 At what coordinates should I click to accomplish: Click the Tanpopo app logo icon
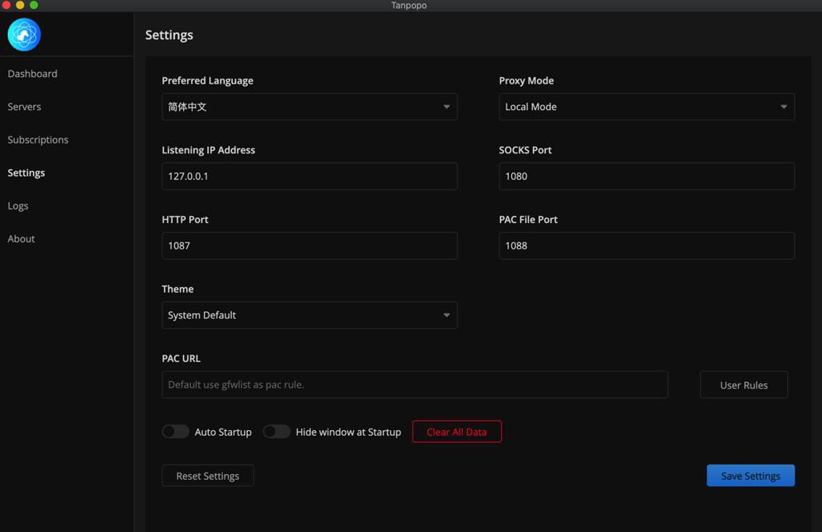tap(24, 35)
